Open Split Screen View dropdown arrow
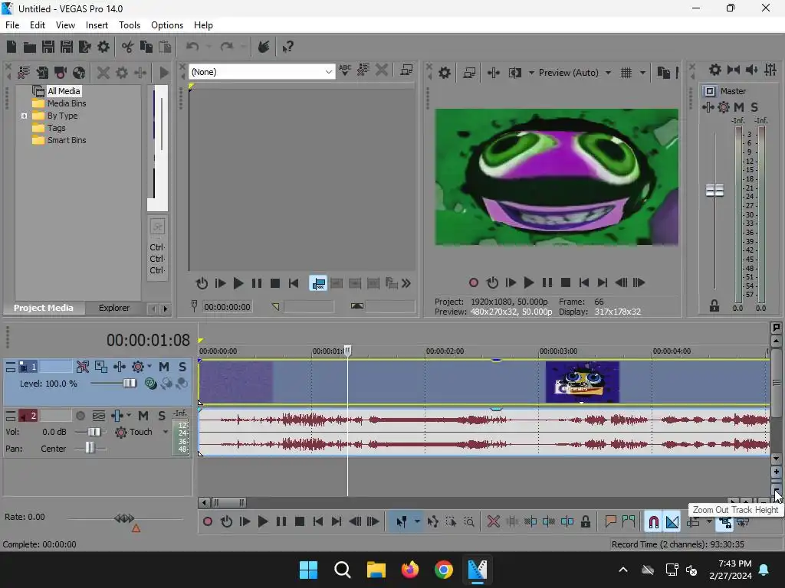This screenshot has height=588, width=785. [531, 73]
